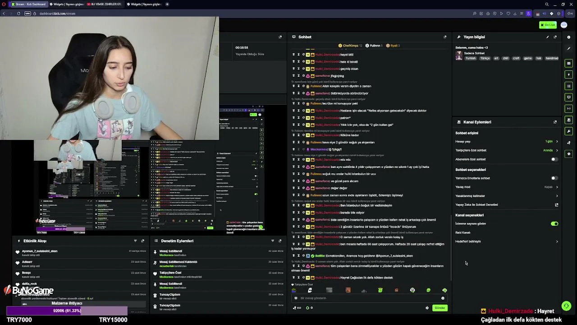Click ChefKimpz top gifter name
This screenshot has width=577, height=325.
(x=350, y=46)
